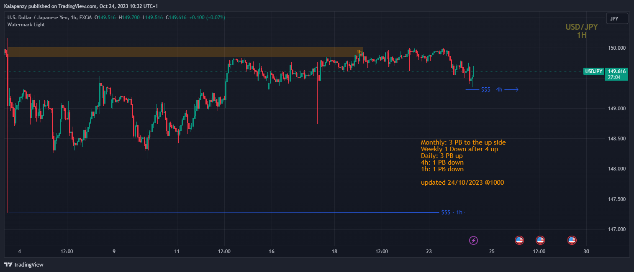Click the 150.000 price axis label
This screenshot has width=634, height=272.
click(617, 48)
